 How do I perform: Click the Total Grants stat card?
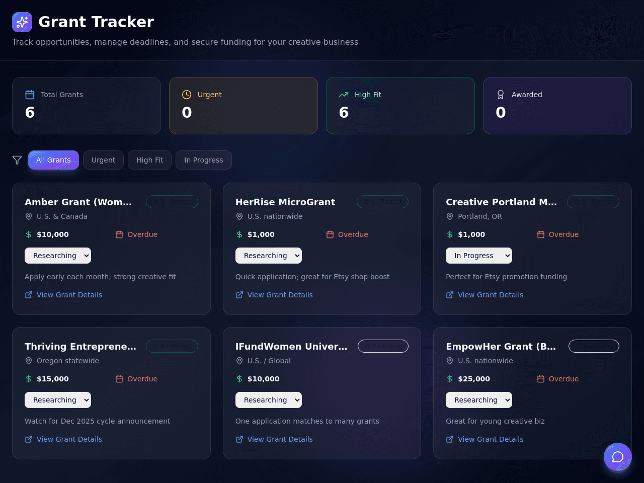87,106
